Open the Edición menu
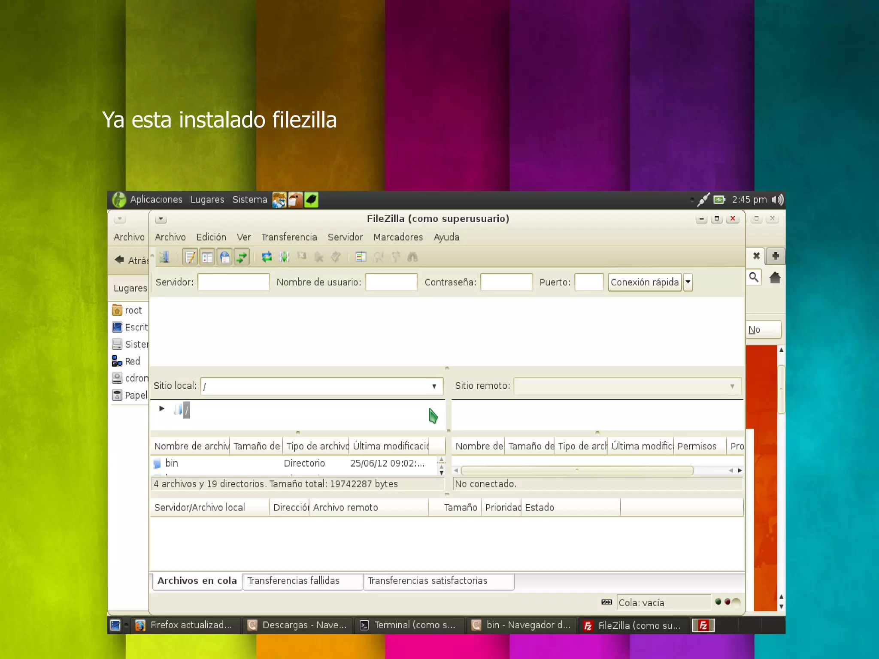Image resolution: width=879 pixels, height=659 pixels. (211, 237)
